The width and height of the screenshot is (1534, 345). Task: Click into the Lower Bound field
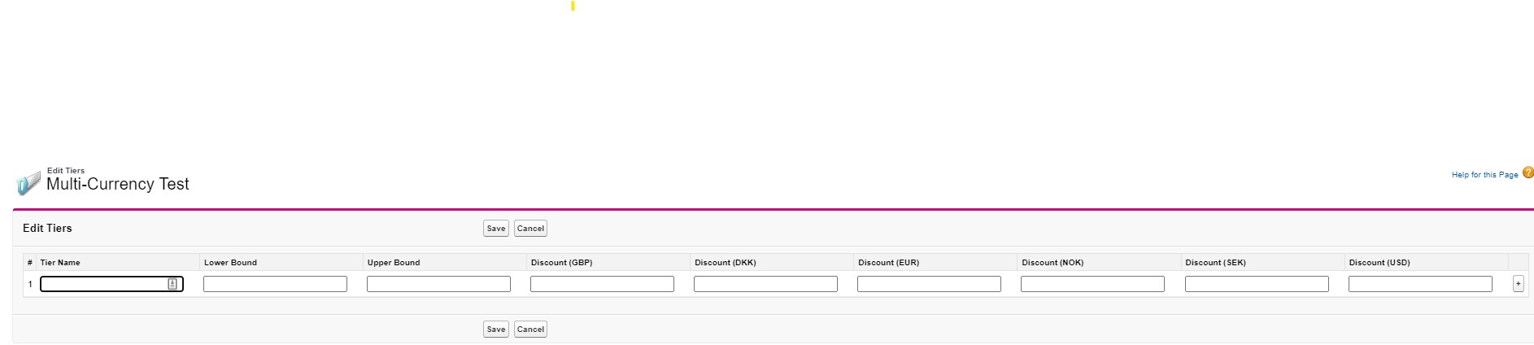coord(275,284)
